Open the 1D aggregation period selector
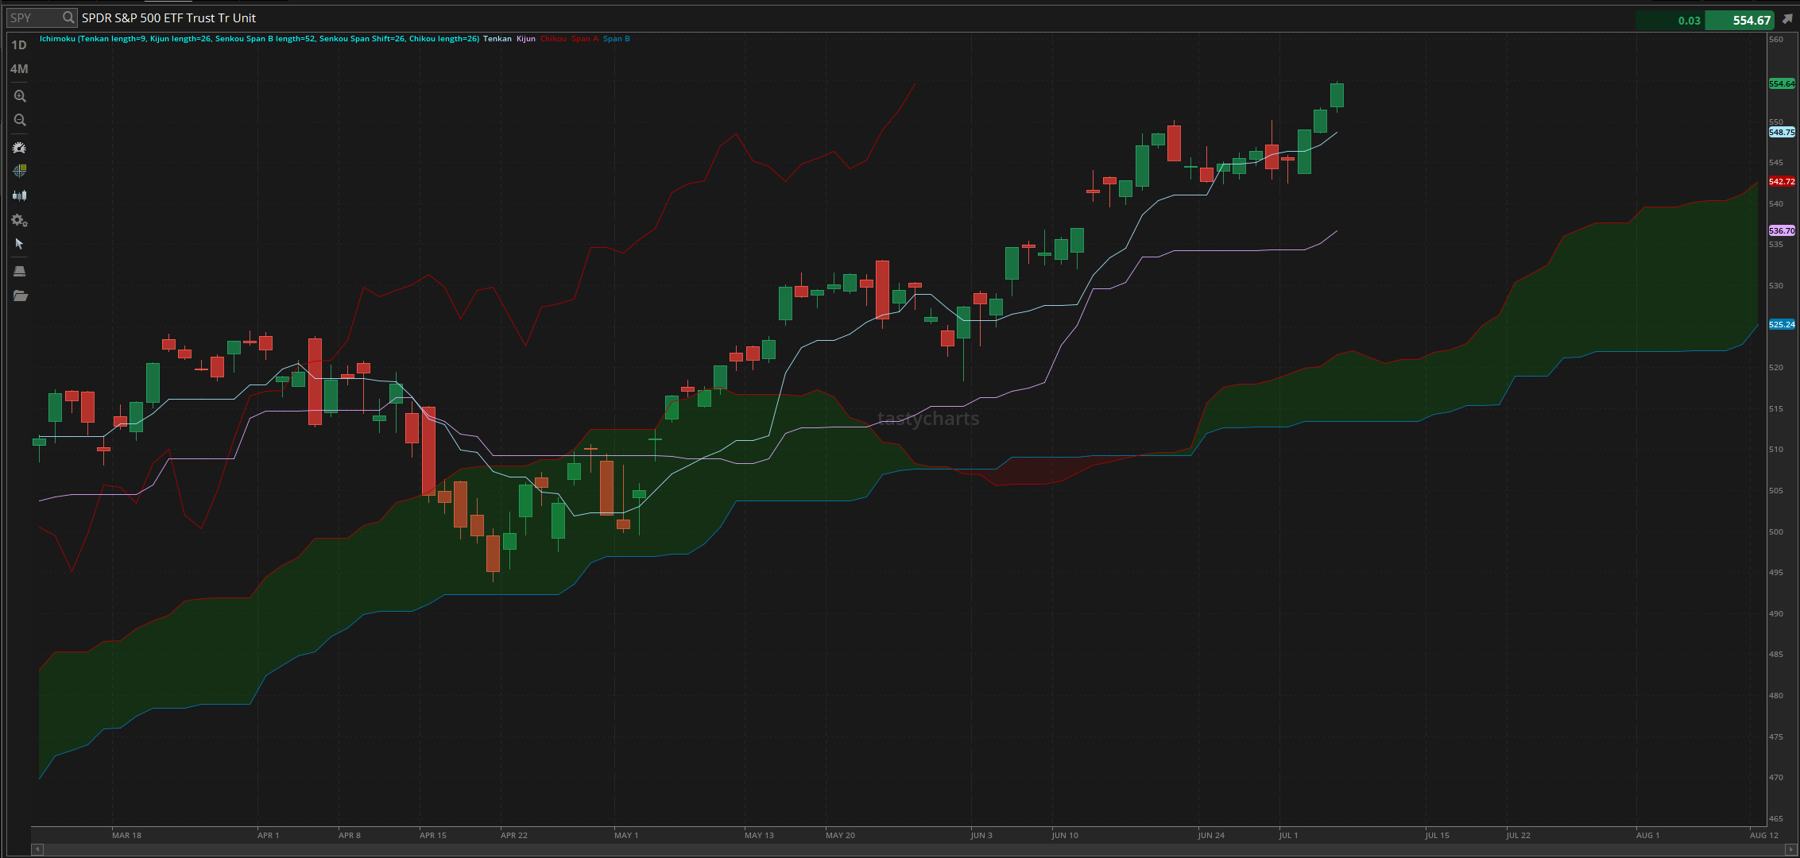This screenshot has height=858, width=1800. click(x=19, y=45)
